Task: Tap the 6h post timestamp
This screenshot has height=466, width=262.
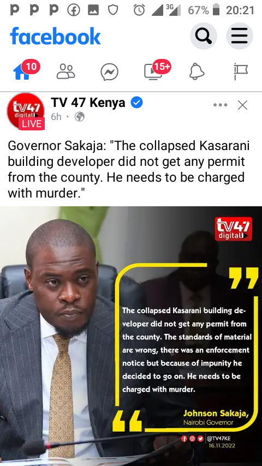Action: pyautogui.click(x=56, y=117)
